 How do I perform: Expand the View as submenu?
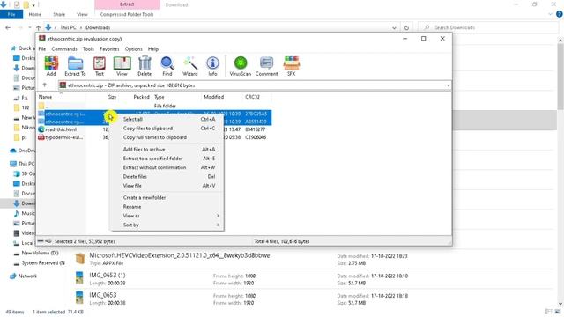(x=218, y=216)
